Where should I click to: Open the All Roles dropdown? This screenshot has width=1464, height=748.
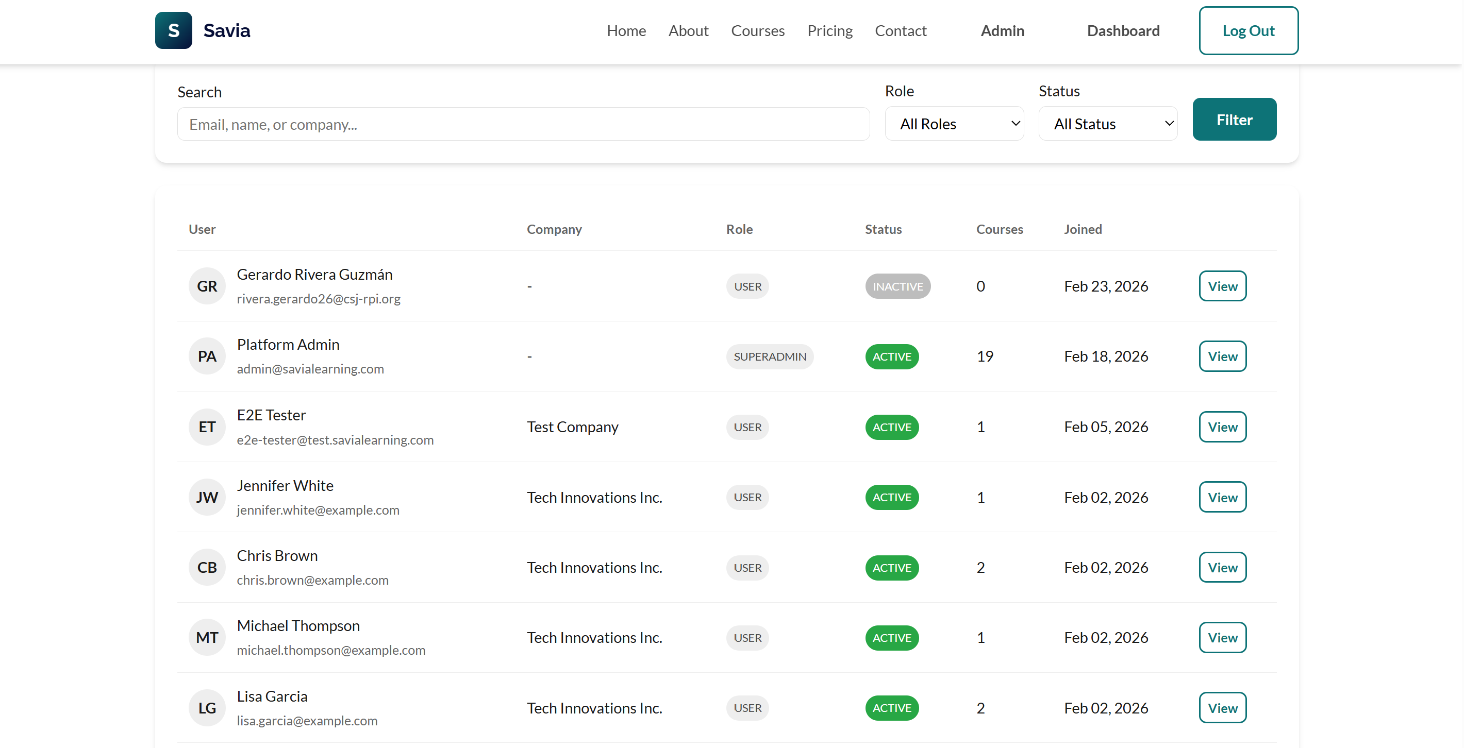(954, 124)
